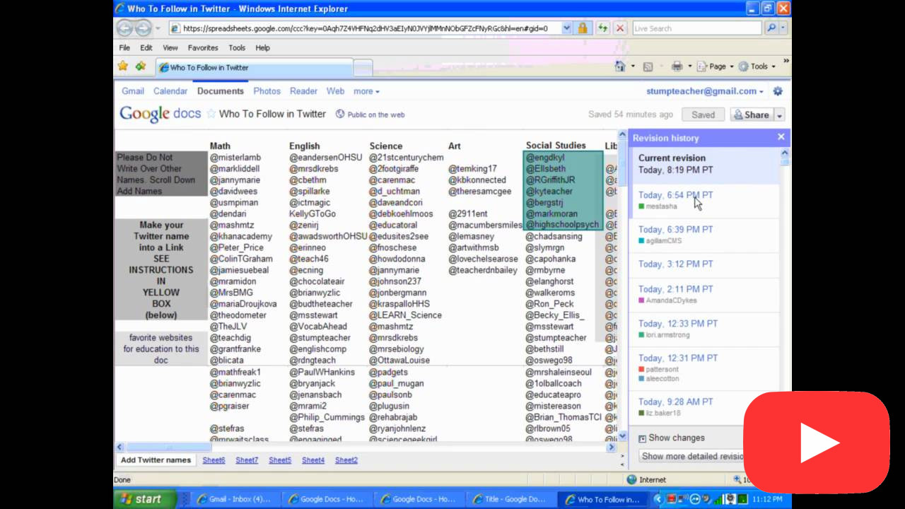Select the @khanacademy cell in Math column
The image size is (905, 509).
pos(241,236)
